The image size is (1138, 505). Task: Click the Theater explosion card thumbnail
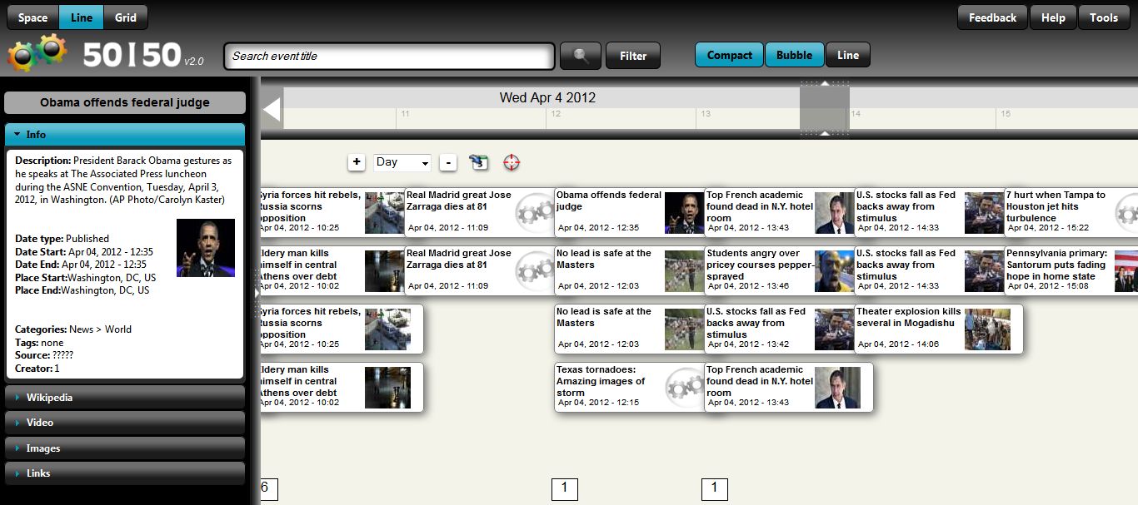pyautogui.click(x=987, y=329)
